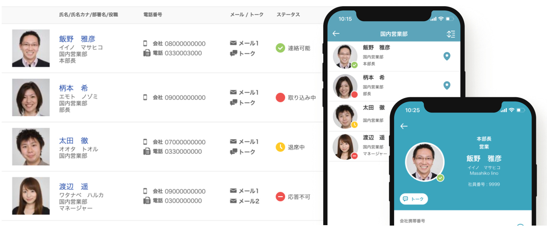547x231 pixels.
Task: Click 飯野 雅彦 profile photo in table
Action: pos(31,48)
